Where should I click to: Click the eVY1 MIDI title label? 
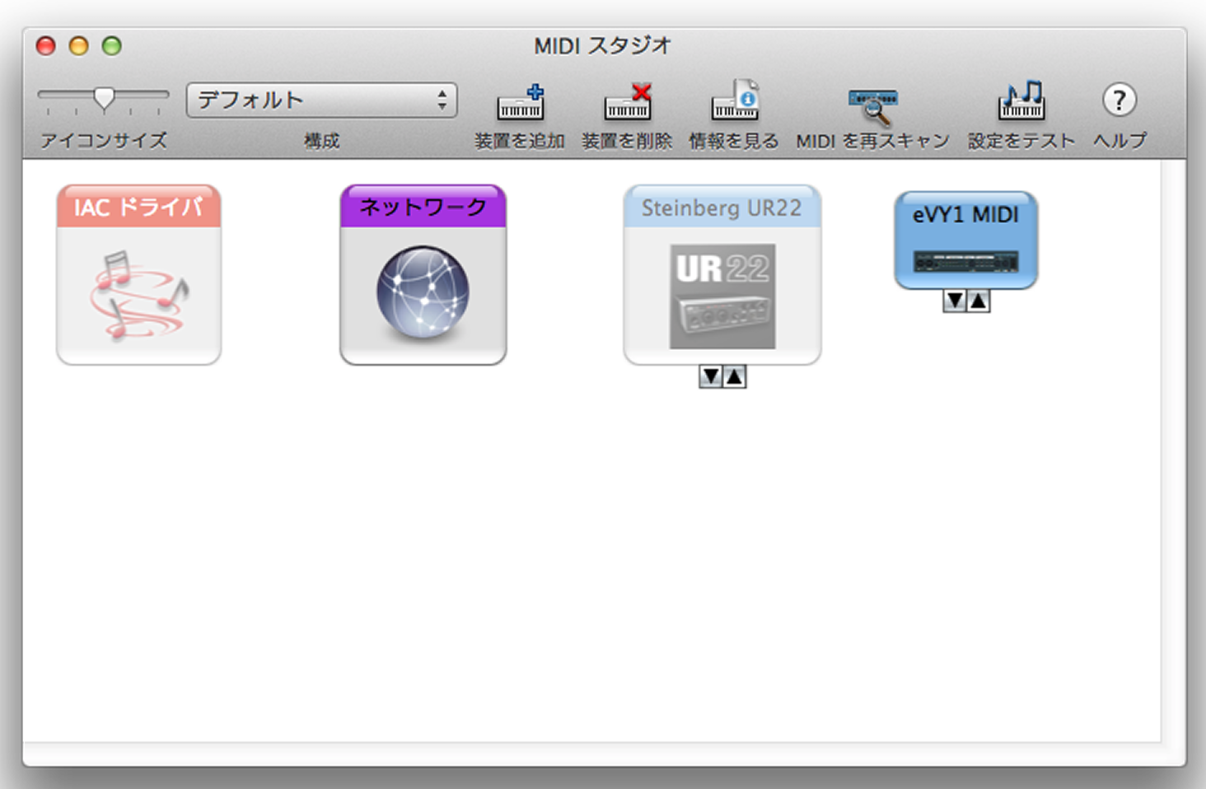[965, 215]
